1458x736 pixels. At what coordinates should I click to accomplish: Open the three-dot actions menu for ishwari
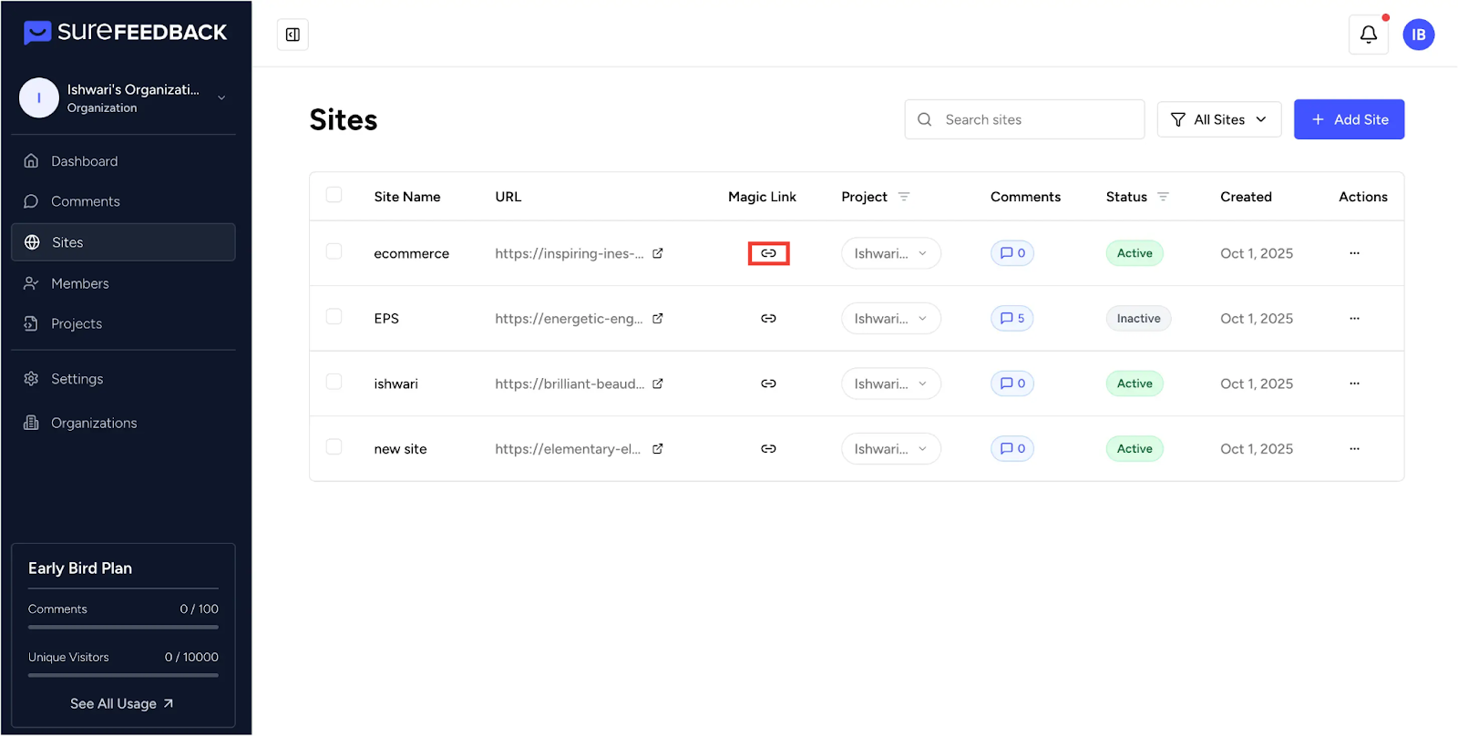(1354, 383)
